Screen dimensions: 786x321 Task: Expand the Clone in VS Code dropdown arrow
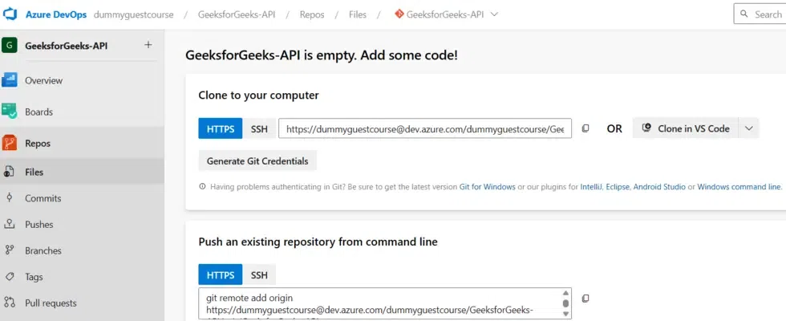(749, 128)
